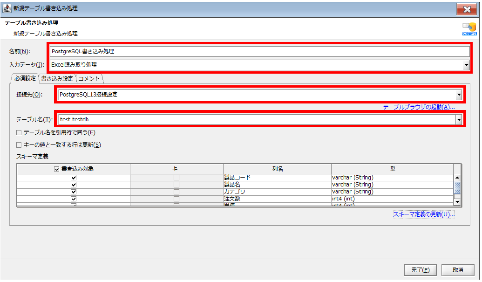Open the 接続先 dropdown list
Viewport: 482px width, 282px height.
(459, 95)
